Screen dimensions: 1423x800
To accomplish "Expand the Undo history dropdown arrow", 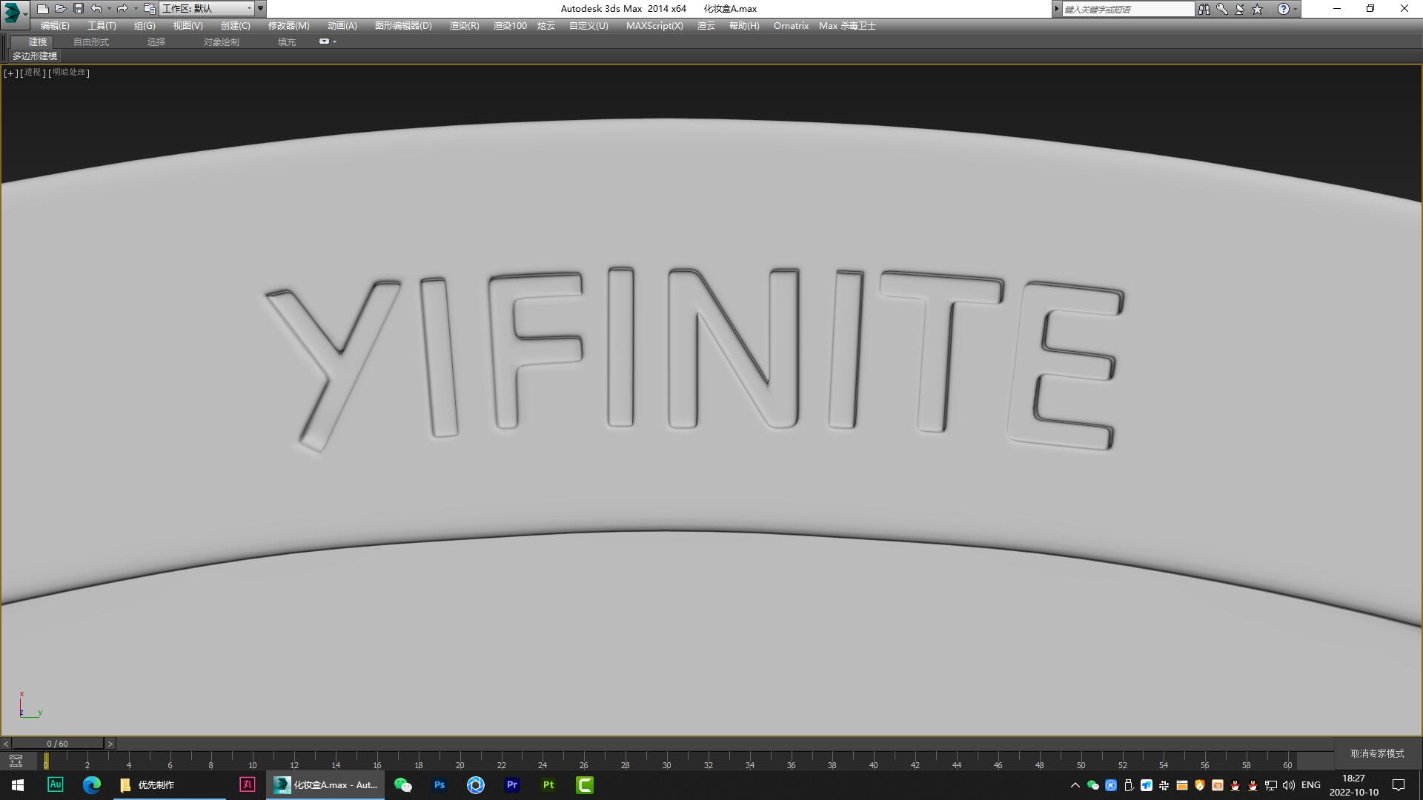I will coord(109,9).
